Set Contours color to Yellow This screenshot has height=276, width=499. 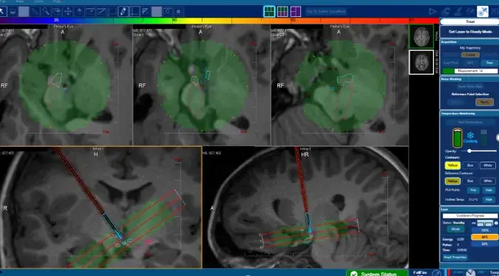[452, 165]
